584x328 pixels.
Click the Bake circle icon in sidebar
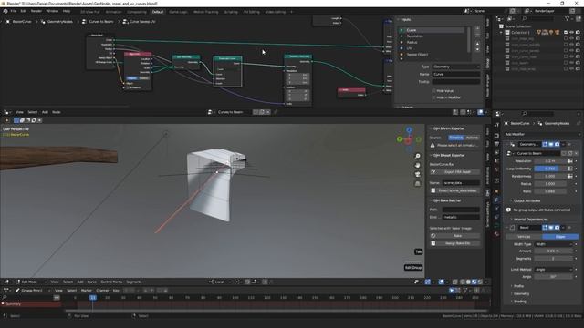pos(433,236)
